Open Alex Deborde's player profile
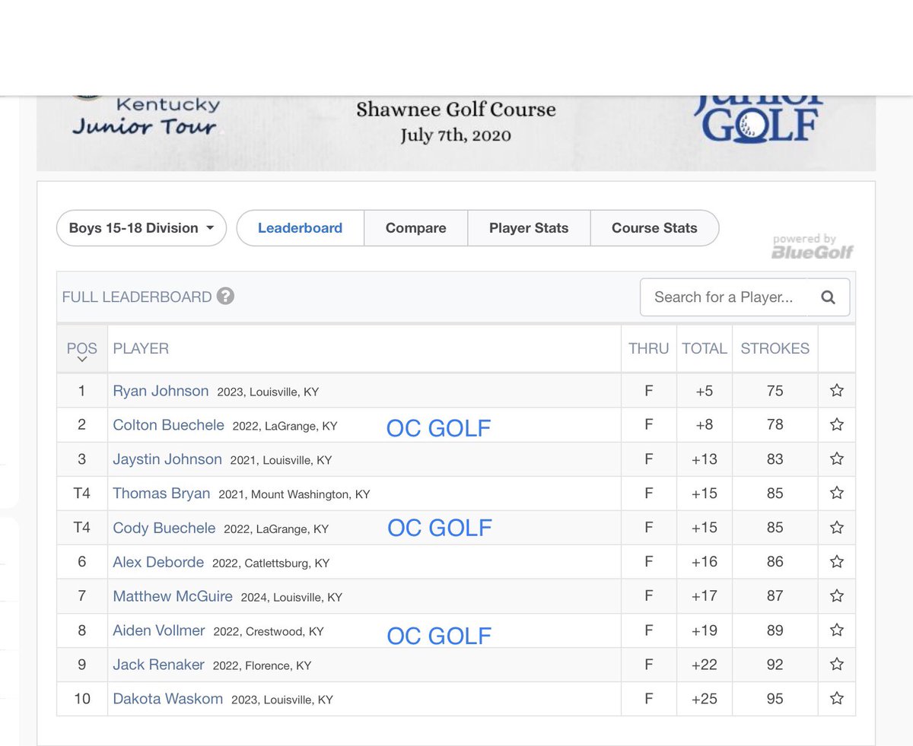Image resolution: width=913 pixels, height=746 pixels. click(158, 561)
